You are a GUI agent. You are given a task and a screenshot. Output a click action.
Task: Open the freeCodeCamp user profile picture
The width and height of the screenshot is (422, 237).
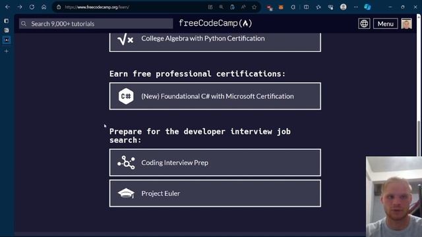coord(406,24)
